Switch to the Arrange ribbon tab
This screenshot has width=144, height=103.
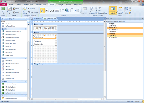(x=60, y=4)
